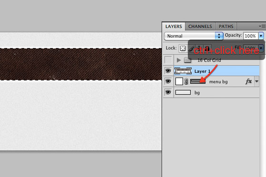Click the menu bg vector mask thumbnail

(198, 81)
